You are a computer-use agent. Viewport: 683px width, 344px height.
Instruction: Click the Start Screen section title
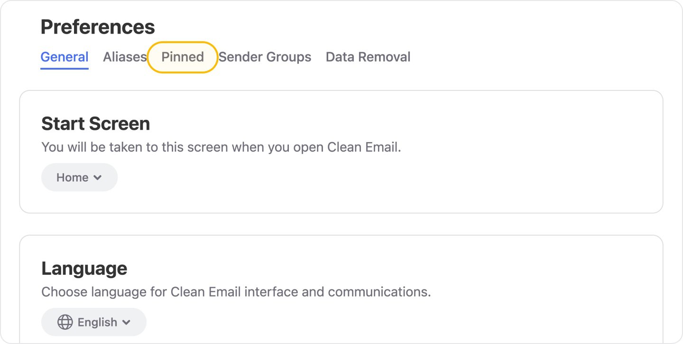(95, 124)
